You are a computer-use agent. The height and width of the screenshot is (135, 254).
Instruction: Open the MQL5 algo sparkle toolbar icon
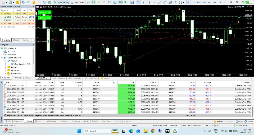pos(24,2)
